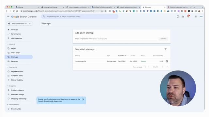
Task: Open the notifications bell icon
Action: (188, 16)
